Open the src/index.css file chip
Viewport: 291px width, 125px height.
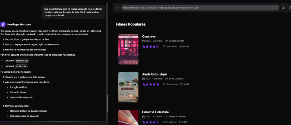coord(22,61)
